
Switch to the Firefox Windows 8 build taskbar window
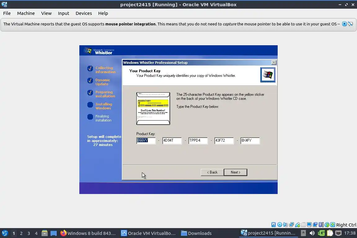[x=88, y=233]
